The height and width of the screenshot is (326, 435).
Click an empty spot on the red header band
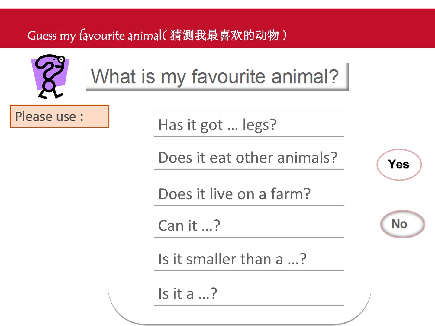[362, 29]
